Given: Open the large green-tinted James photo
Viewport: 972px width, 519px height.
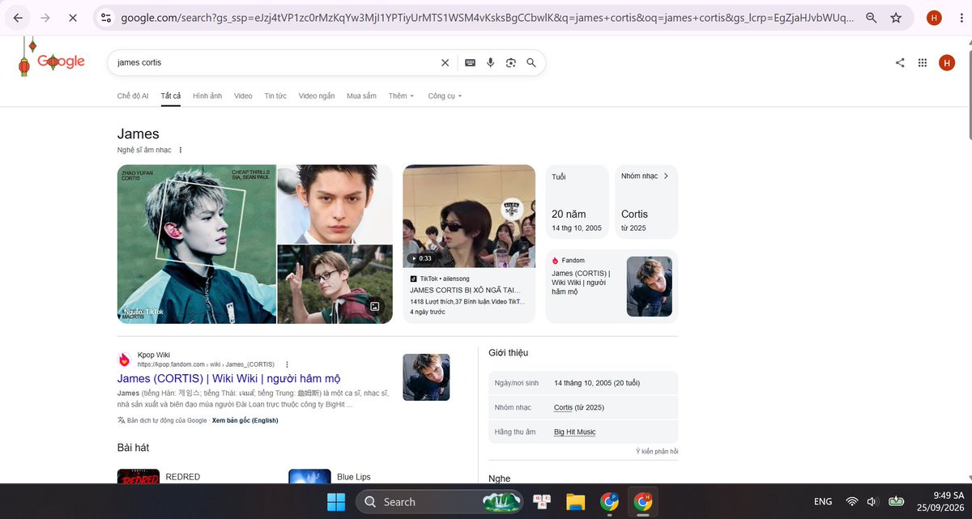Looking at the screenshot, I should pos(197,244).
